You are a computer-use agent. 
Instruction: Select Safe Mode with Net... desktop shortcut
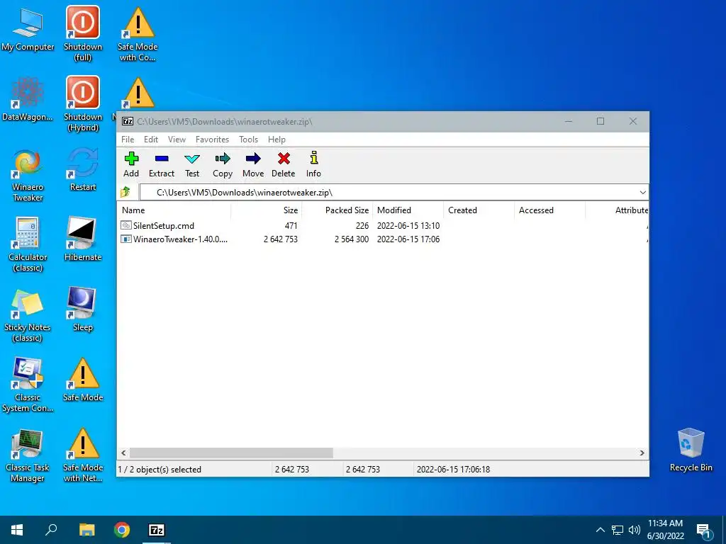[83, 455]
